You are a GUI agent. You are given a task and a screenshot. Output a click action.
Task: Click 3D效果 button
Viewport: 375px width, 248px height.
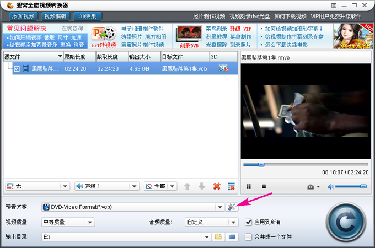point(88,16)
